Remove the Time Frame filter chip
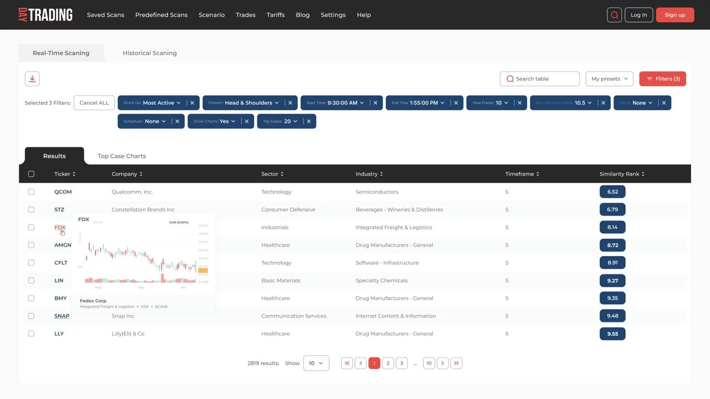The height and width of the screenshot is (399, 710). [519, 103]
